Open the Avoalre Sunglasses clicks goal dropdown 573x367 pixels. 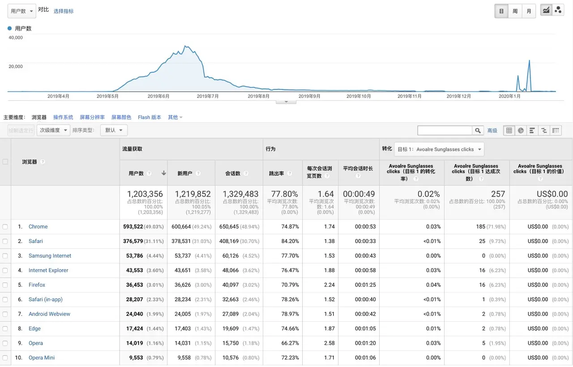coord(439,149)
